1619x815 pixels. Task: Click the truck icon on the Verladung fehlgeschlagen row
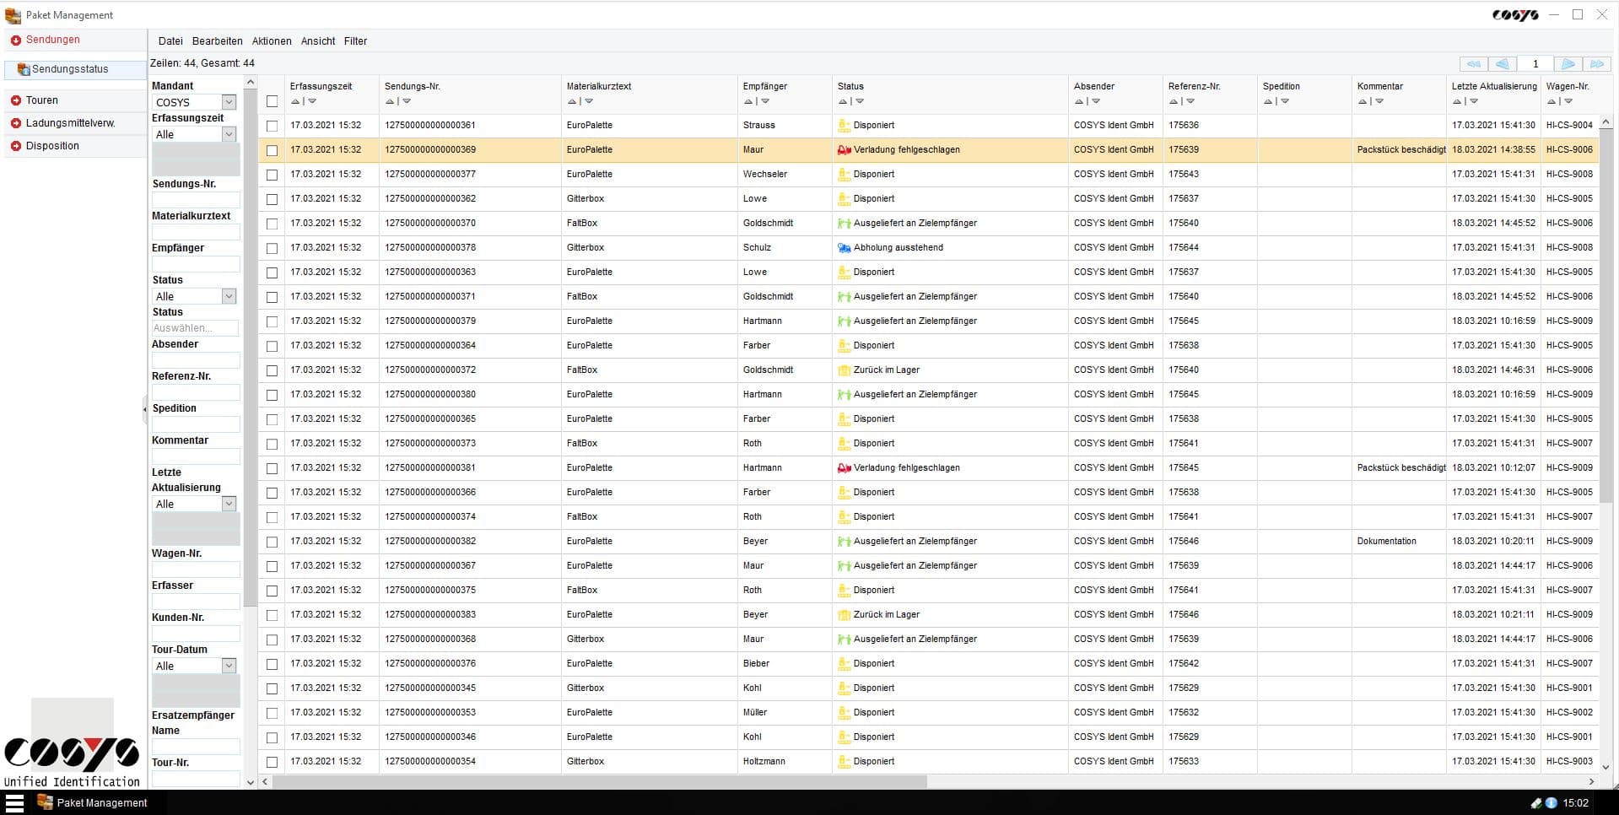[844, 149]
